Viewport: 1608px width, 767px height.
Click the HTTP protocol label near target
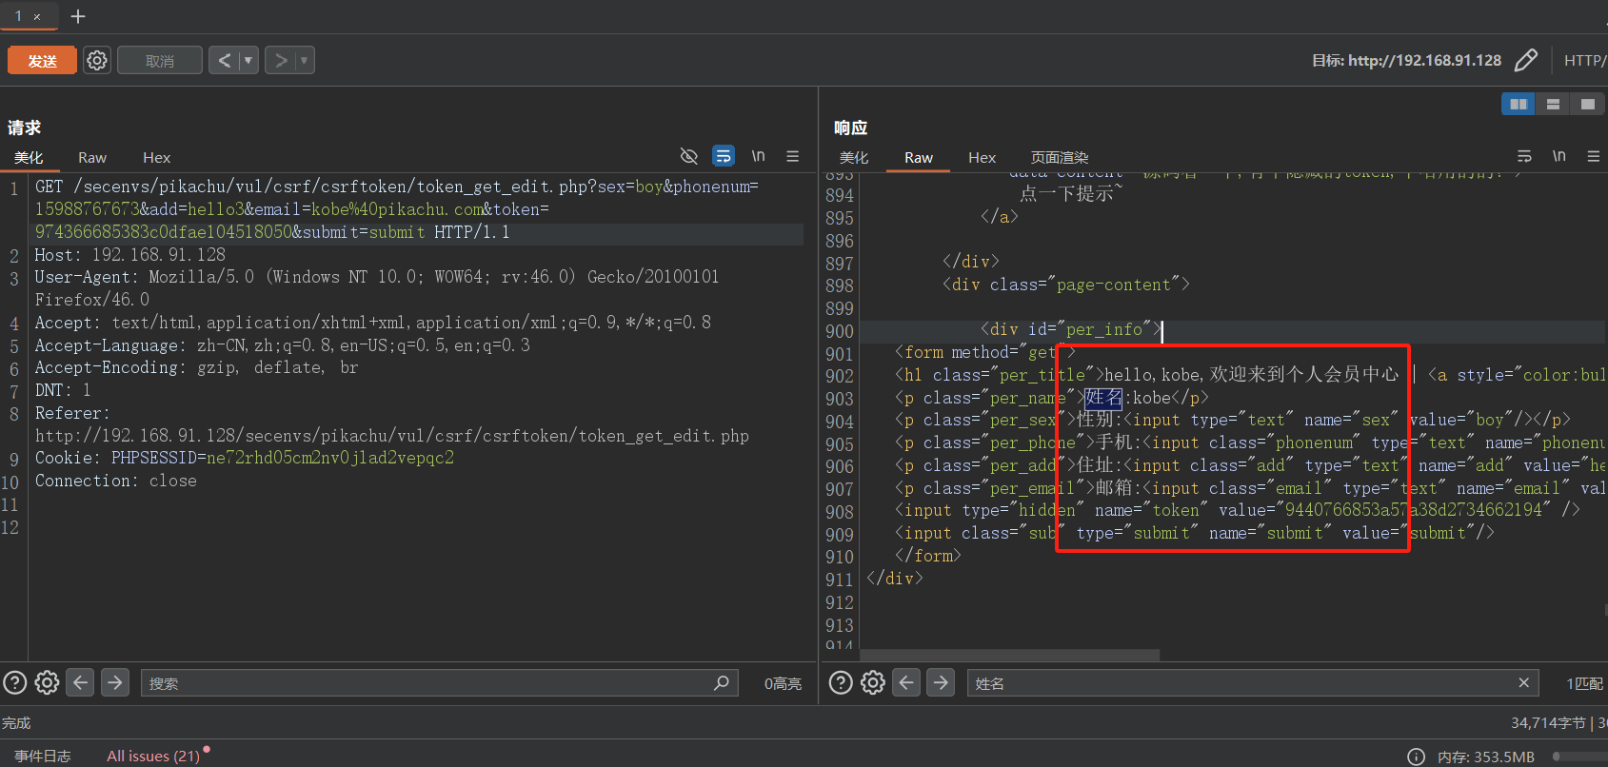[1584, 60]
